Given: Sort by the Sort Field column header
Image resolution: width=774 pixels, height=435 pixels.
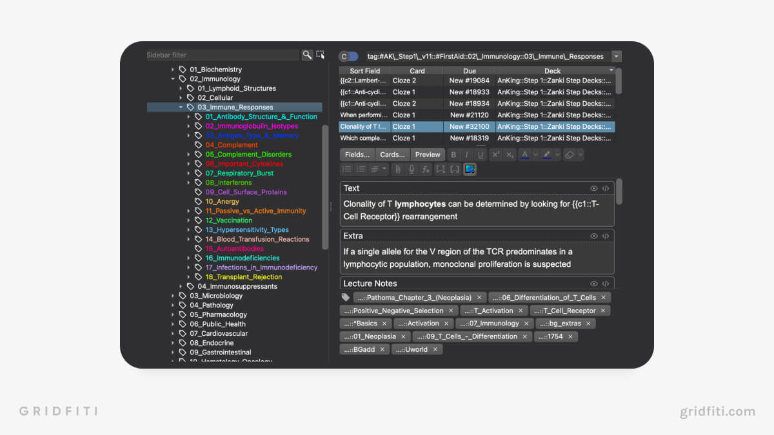Looking at the screenshot, I should (364, 71).
